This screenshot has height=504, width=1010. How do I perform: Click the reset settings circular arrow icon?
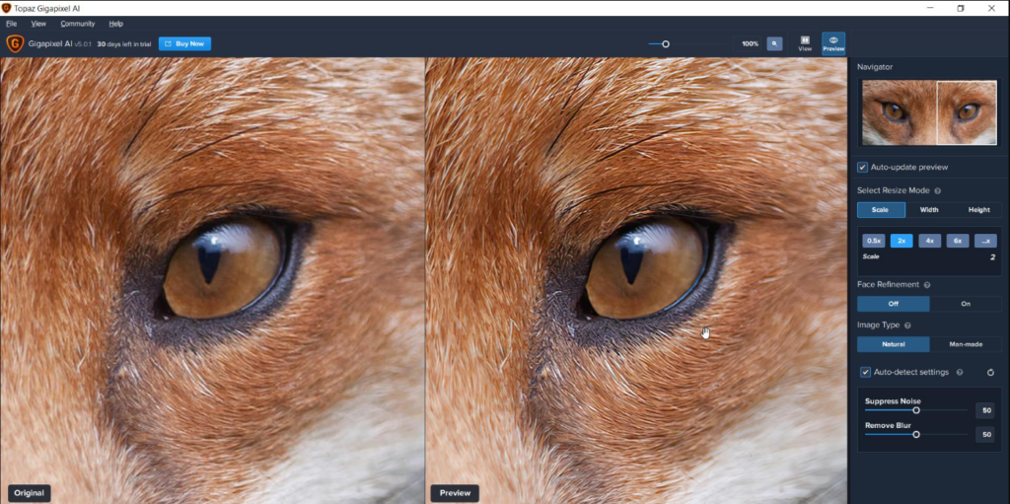click(990, 373)
